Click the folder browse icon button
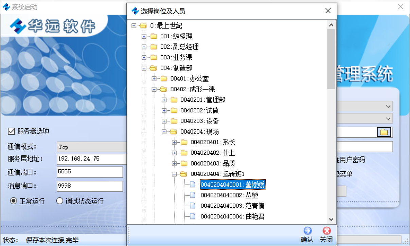This screenshot has width=410, height=246. 384,132
